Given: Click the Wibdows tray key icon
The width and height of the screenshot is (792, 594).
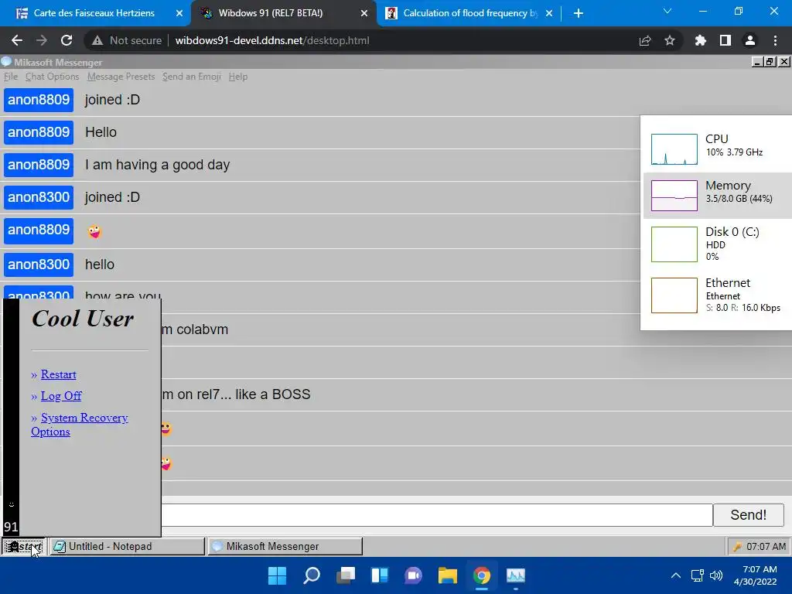Looking at the screenshot, I should tap(737, 547).
